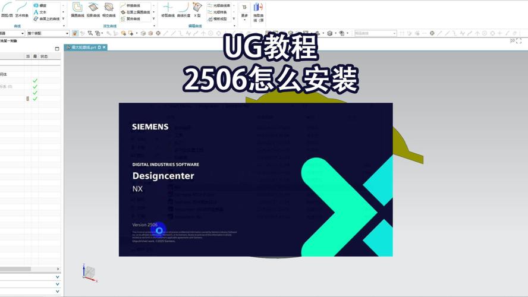Close the part file tab
The image size is (528, 297).
point(104,48)
